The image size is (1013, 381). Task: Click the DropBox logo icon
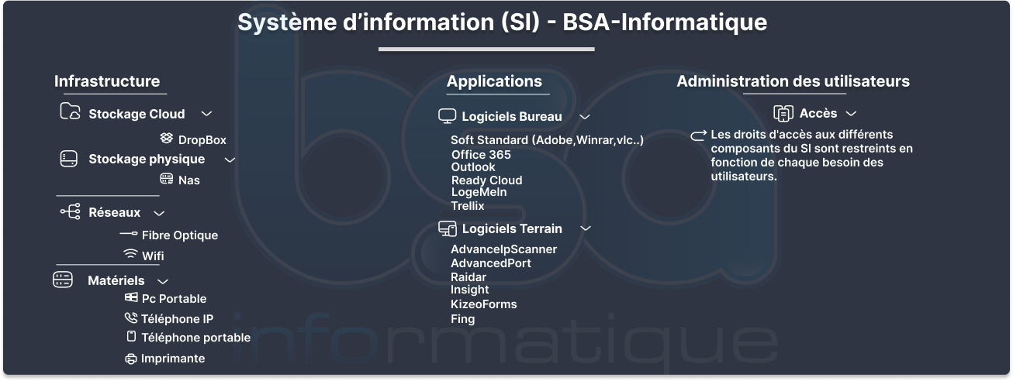167,139
